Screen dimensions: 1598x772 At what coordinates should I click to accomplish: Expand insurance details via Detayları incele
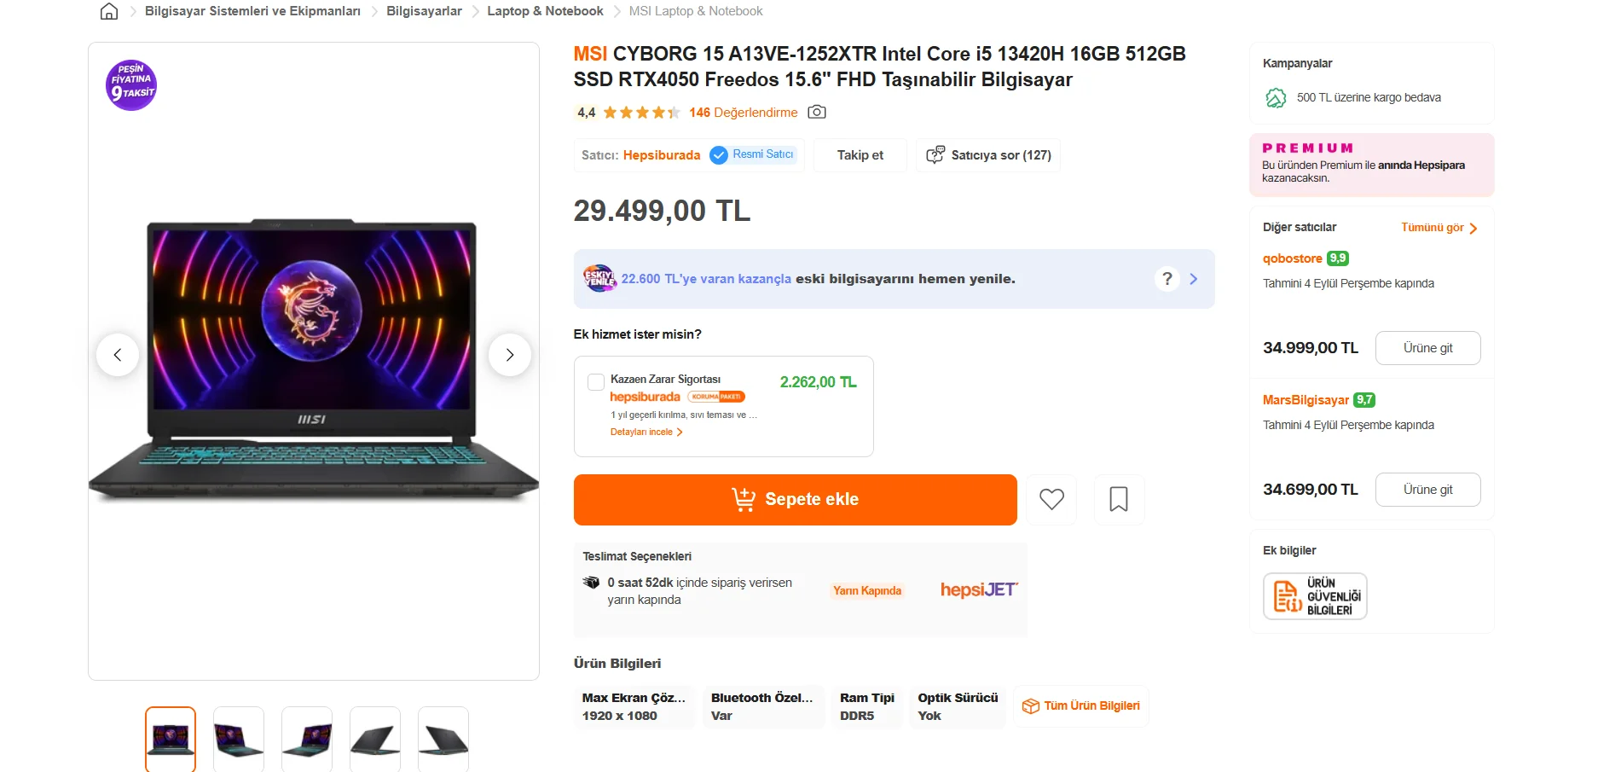tap(646, 432)
